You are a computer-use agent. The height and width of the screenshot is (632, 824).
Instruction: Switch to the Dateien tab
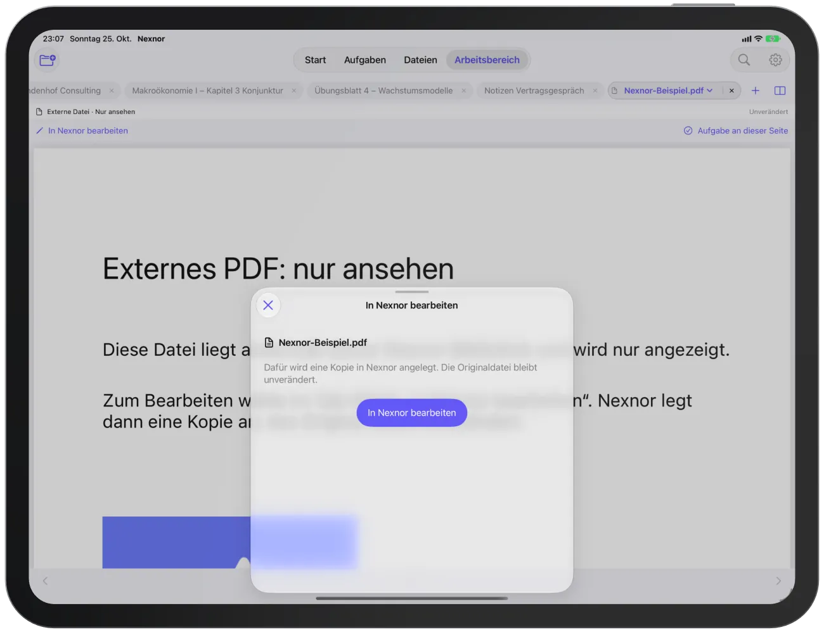pyautogui.click(x=420, y=60)
